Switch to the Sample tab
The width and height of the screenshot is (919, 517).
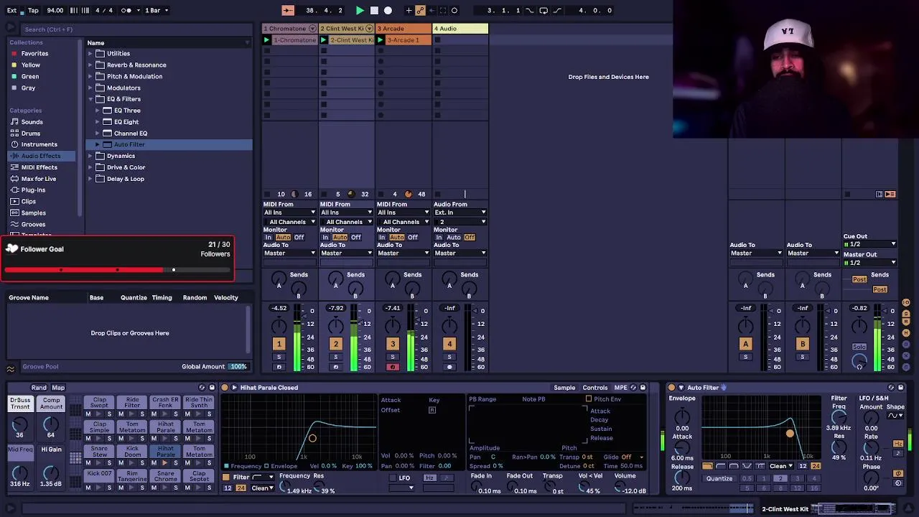click(564, 388)
